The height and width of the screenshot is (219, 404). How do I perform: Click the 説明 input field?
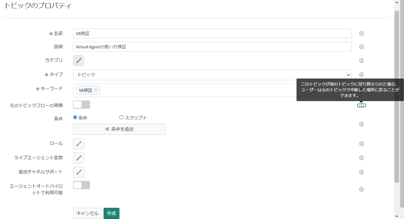pyautogui.click(x=212, y=47)
